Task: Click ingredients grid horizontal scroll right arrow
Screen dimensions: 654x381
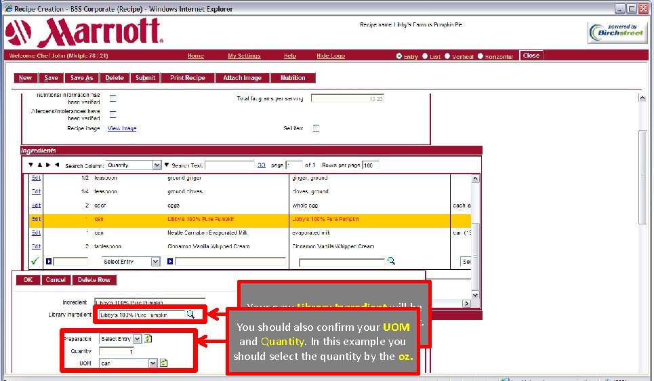Action: tap(466, 304)
